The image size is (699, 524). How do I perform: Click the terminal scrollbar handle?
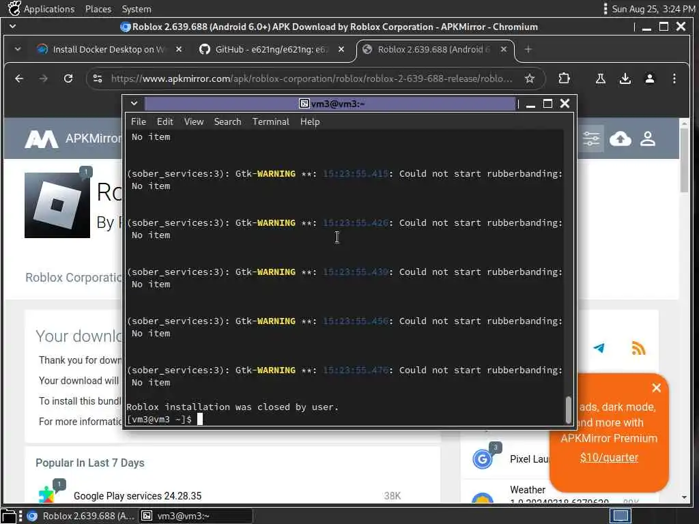[x=569, y=409]
